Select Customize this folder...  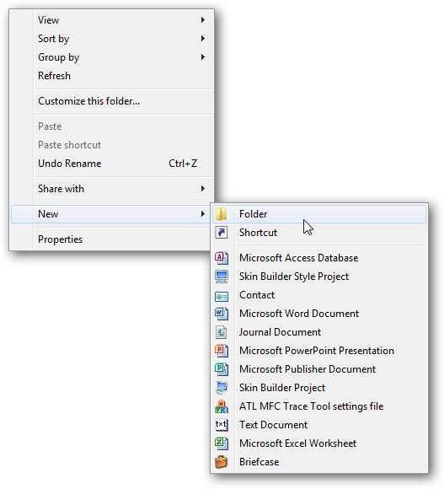(x=112, y=101)
